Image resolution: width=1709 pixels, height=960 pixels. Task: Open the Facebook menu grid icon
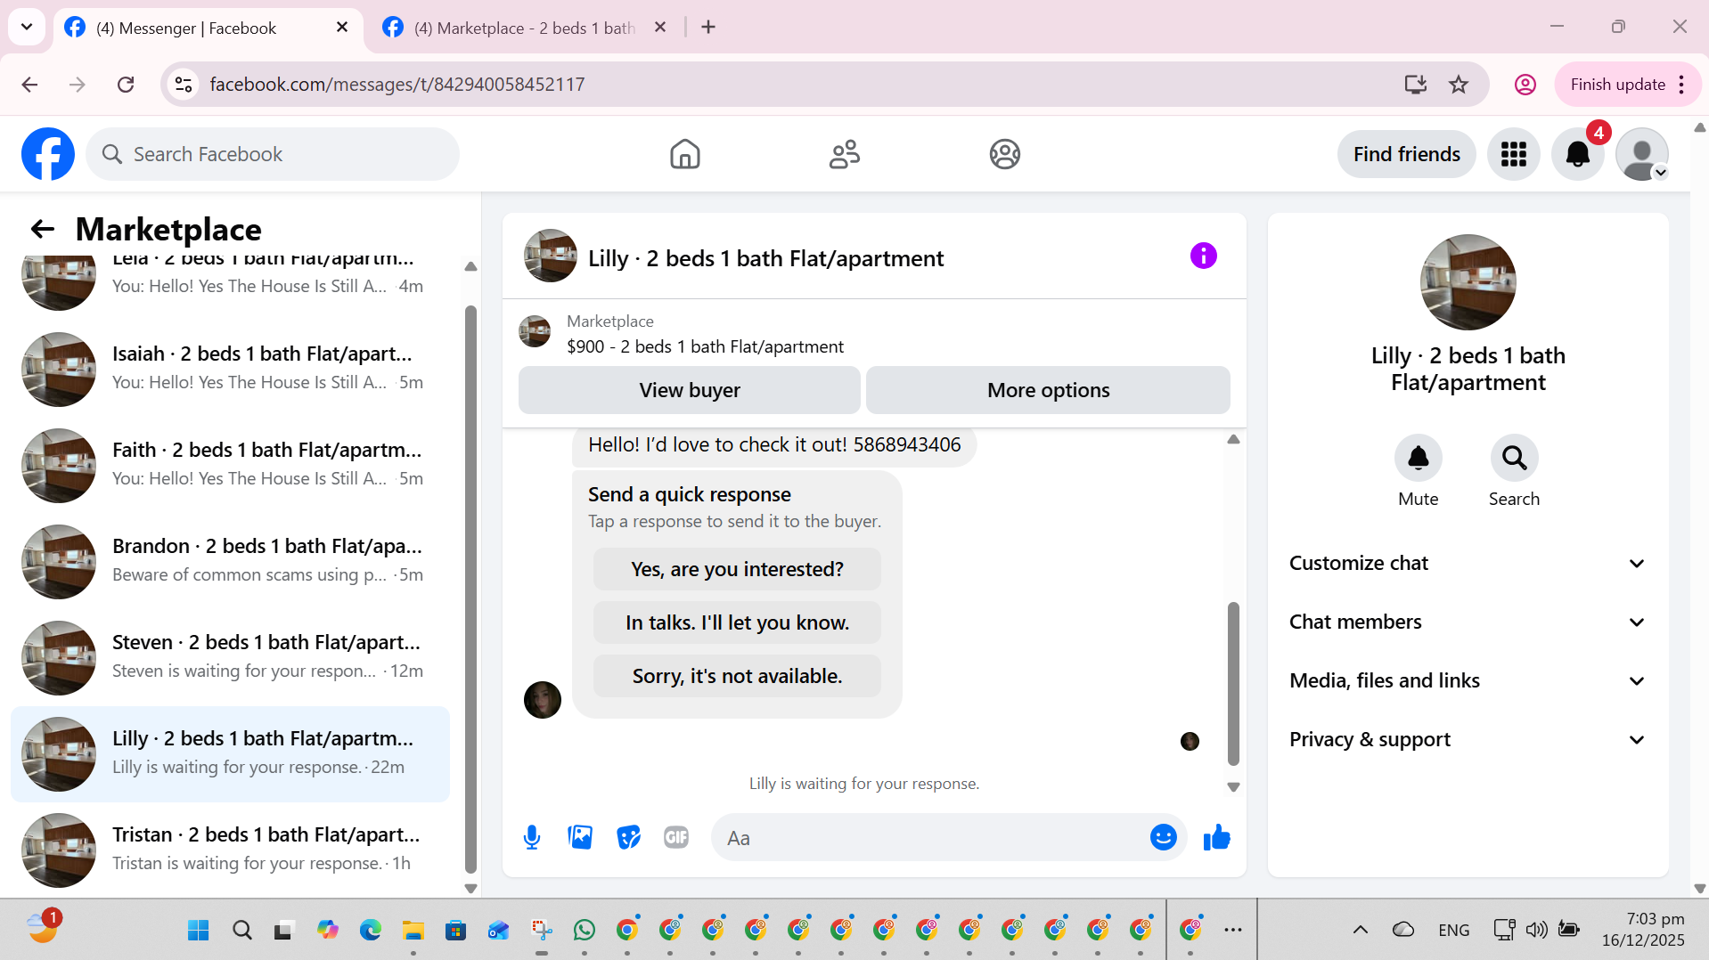[x=1513, y=154]
